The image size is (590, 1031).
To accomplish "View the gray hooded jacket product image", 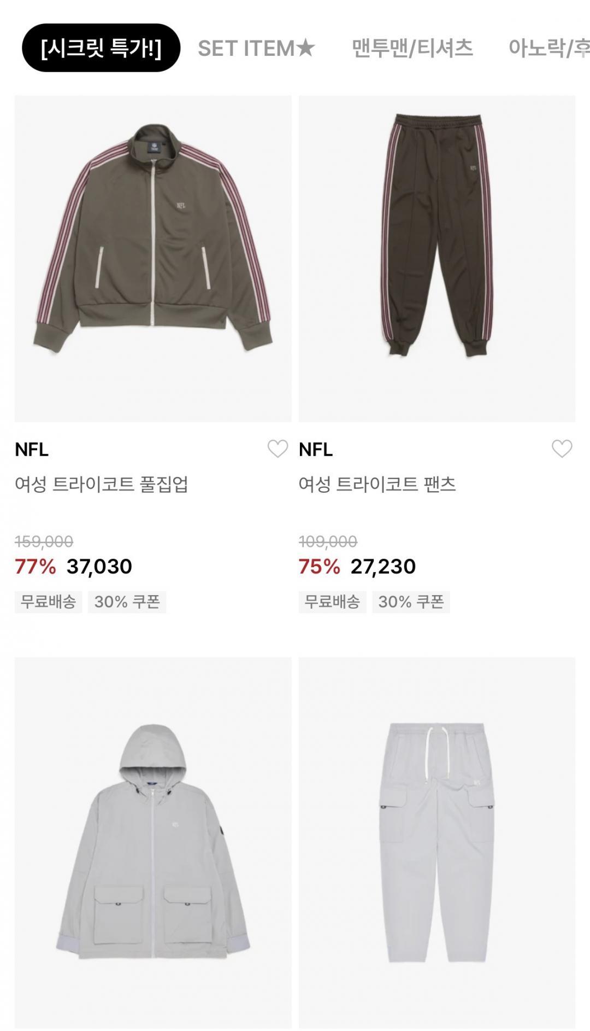I will pos(153,842).
